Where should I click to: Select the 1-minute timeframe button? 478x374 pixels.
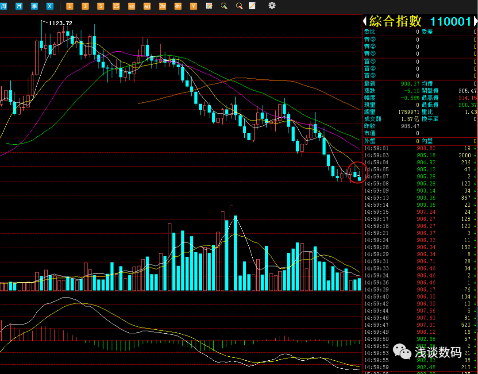(x=70, y=6)
